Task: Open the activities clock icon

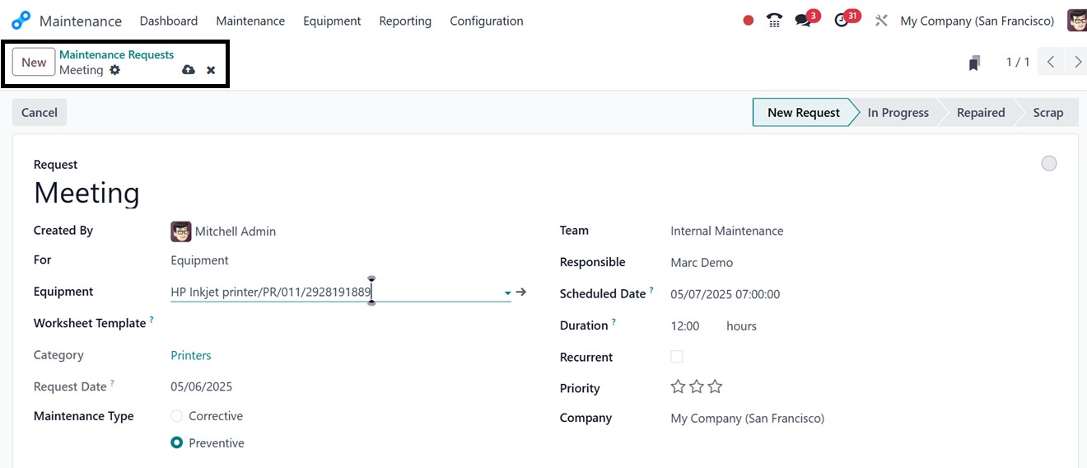Action: tap(842, 21)
